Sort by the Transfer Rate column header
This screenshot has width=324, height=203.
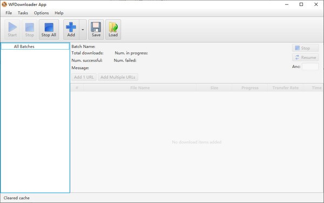point(285,88)
